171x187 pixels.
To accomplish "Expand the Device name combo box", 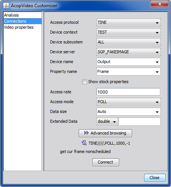I will 129,62.
